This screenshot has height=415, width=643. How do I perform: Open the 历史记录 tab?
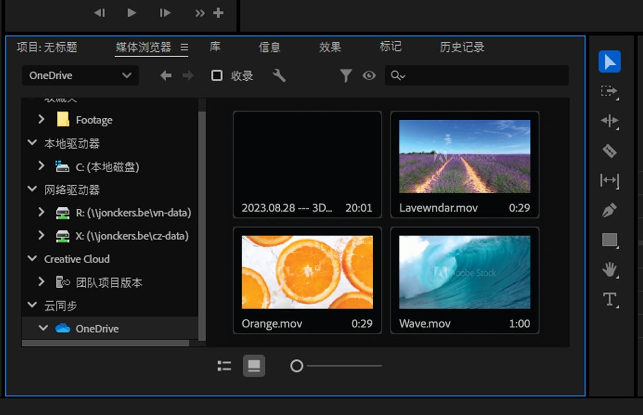click(x=462, y=47)
